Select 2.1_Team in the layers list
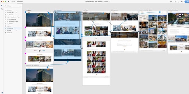This screenshot has width=189, height=94. pos(13,26)
